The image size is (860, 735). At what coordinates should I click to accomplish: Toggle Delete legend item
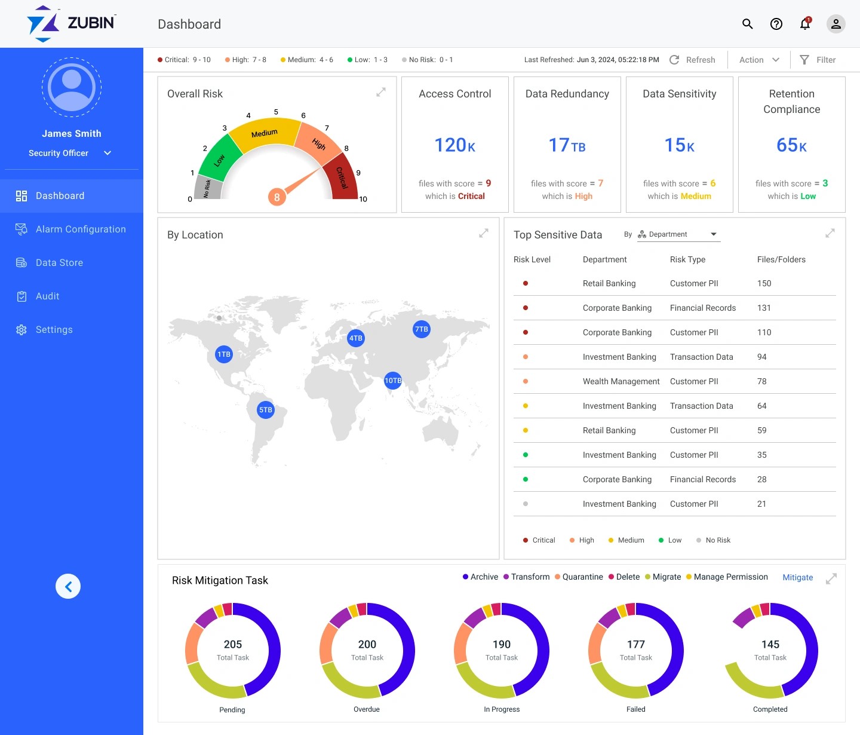click(x=624, y=577)
